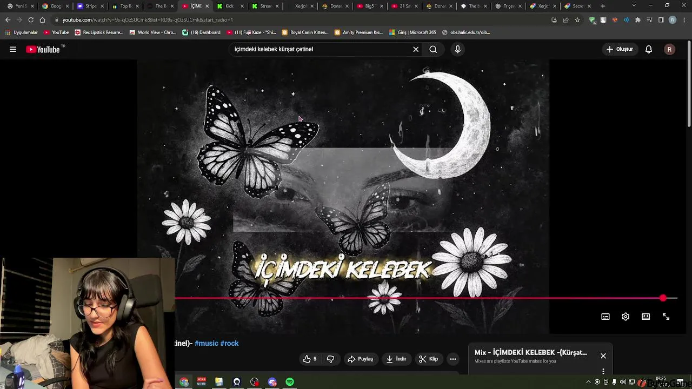Switch to the Top B tab

pyautogui.click(x=125, y=6)
